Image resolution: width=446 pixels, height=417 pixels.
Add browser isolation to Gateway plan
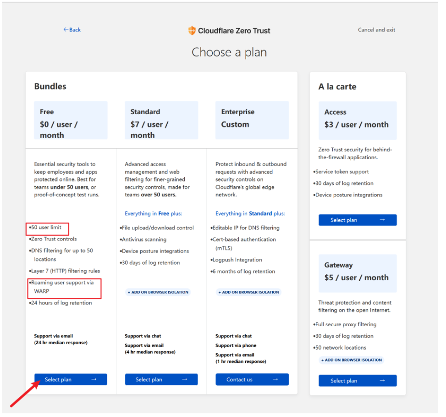[x=351, y=360]
